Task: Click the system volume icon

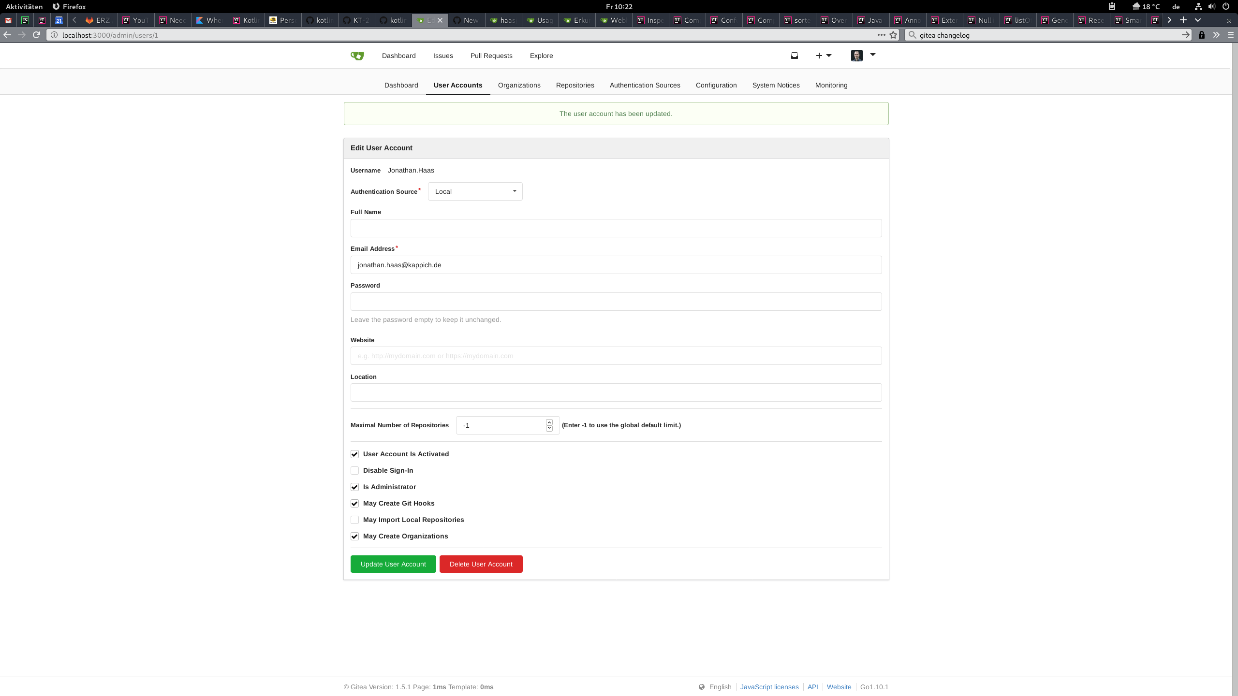Action: [1211, 6]
